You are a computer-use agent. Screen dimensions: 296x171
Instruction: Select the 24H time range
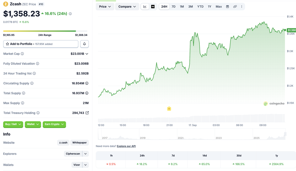[x=164, y=7]
